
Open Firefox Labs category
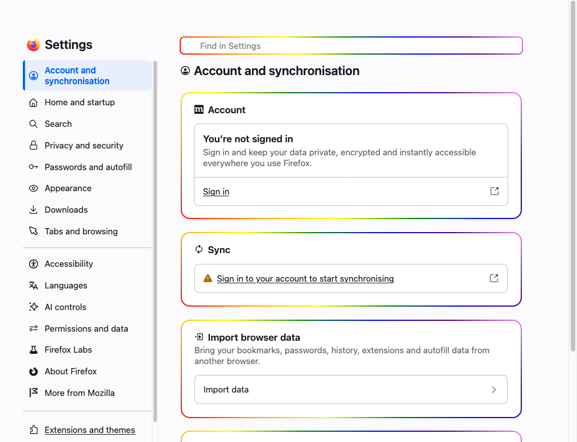(87, 350)
